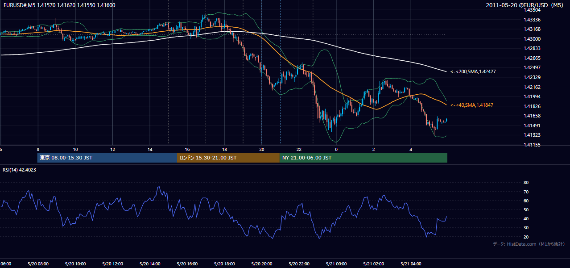
Task: Click hour marker 18 under price chart
Action: pos(225,149)
